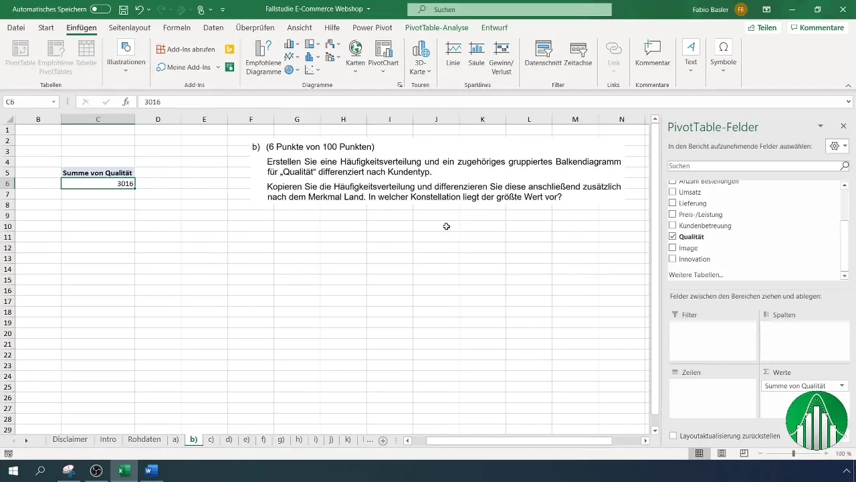Image resolution: width=856 pixels, height=482 pixels.
Task: Click the search box in title bar
Action: coord(510,9)
